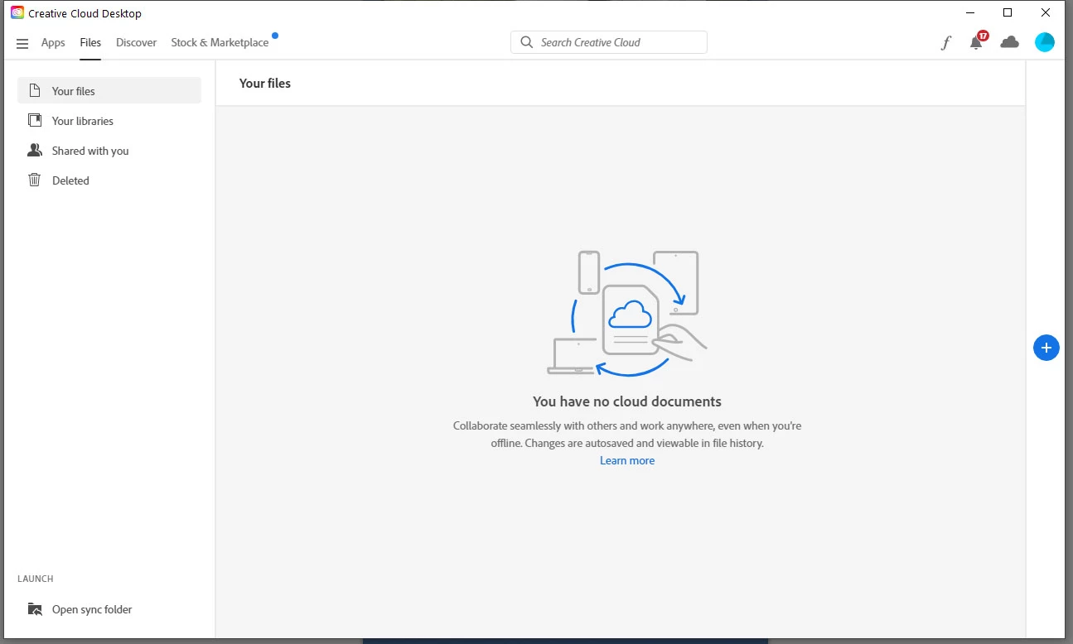
Task: Focus the Search Creative Cloud field
Action: (x=609, y=42)
